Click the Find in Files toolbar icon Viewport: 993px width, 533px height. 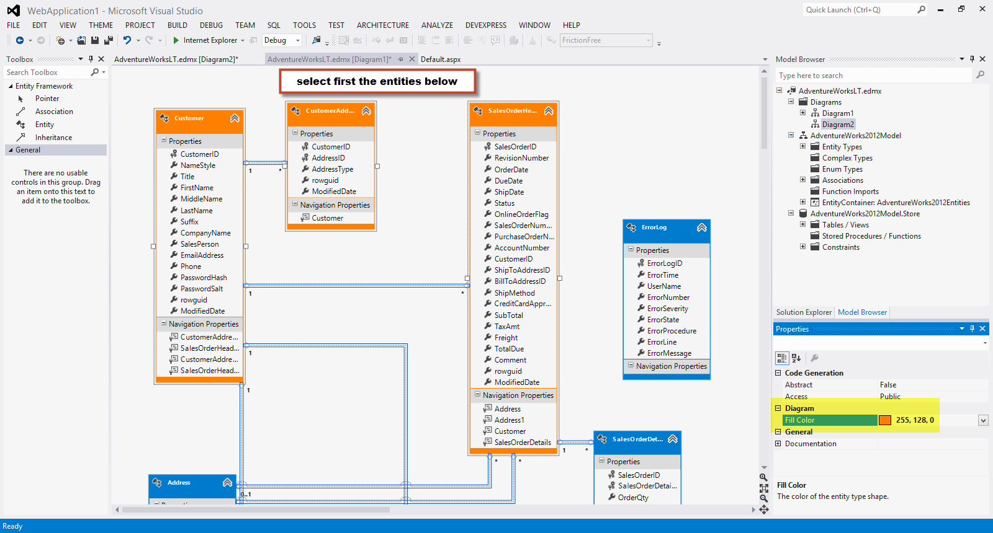tap(317, 40)
